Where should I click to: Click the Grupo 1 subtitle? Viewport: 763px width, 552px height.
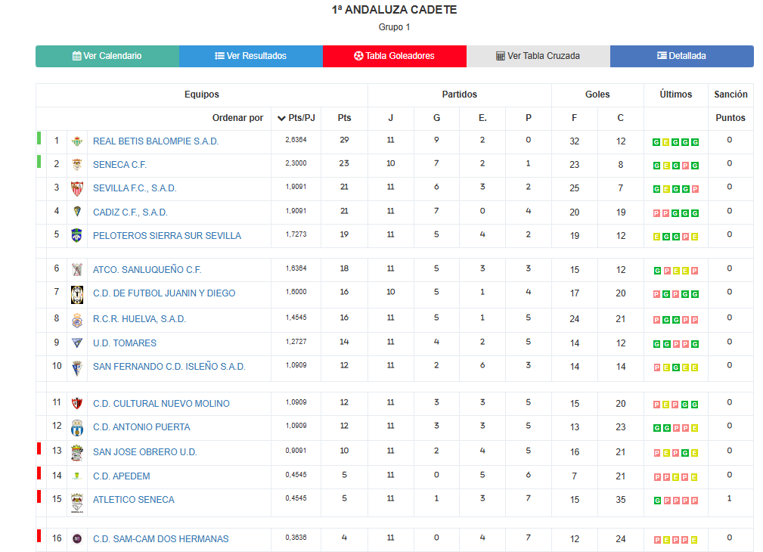click(394, 27)
